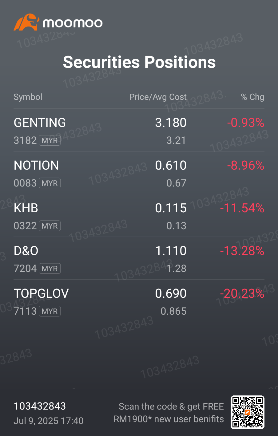Open the KHB position entry
This screenshot has height=436, width=278.
pyautogui.click(x=139, y=216)
